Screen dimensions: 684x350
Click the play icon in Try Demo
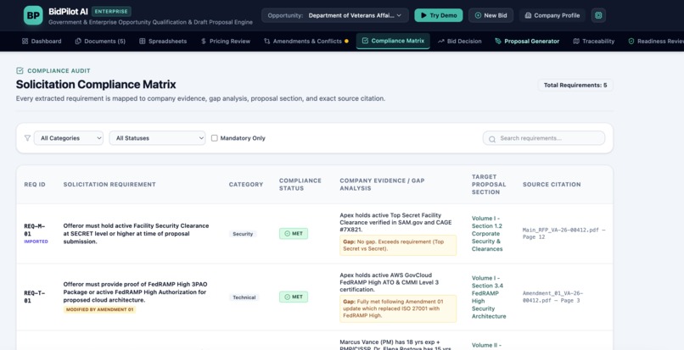point(423,15)
